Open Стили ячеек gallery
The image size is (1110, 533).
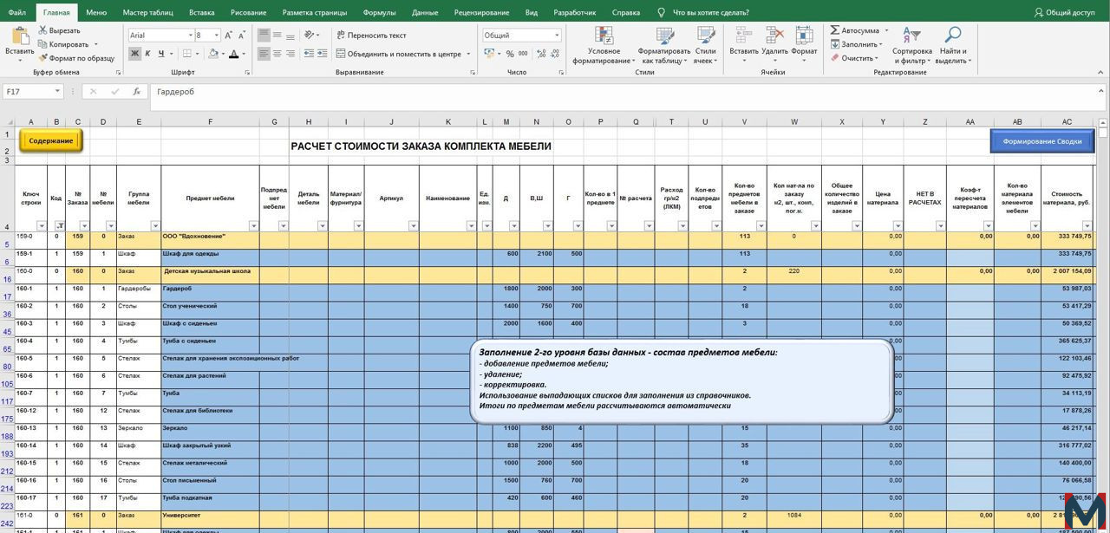point(705,45)
